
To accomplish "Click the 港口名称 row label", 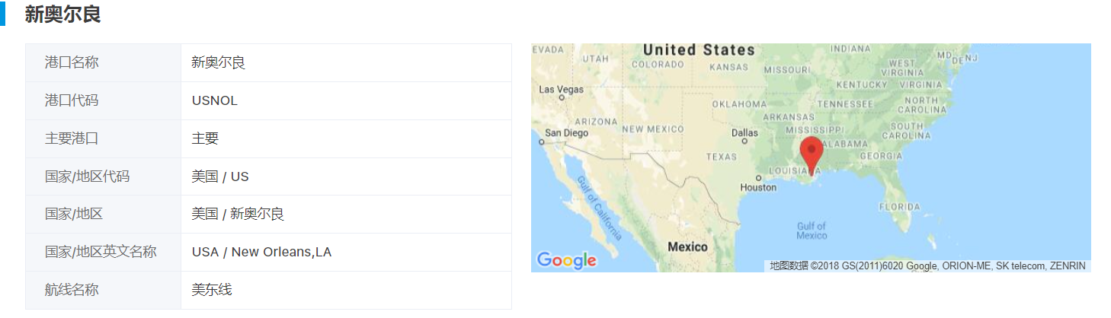I will click(x=72, y=62).
